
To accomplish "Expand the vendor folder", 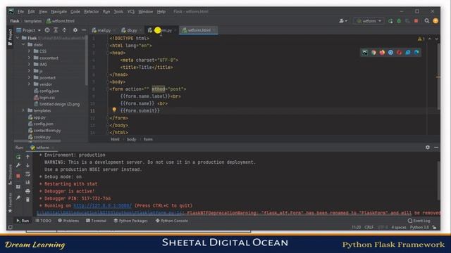I will (x=29, y=84).
